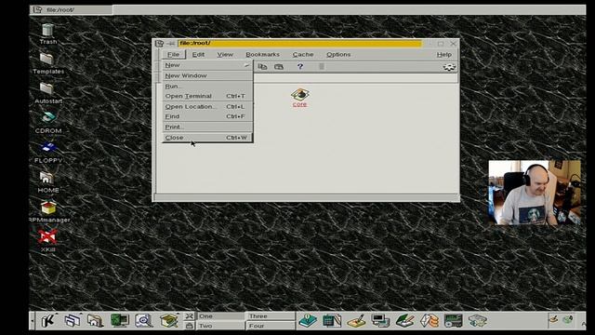
Task: Click the lock screen button in the panel
Action: [190, 326]
